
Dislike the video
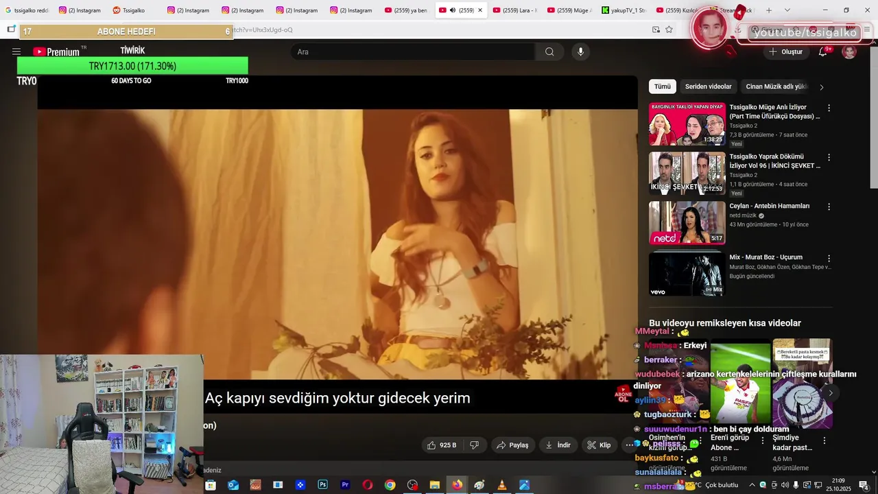coord(474,445)
